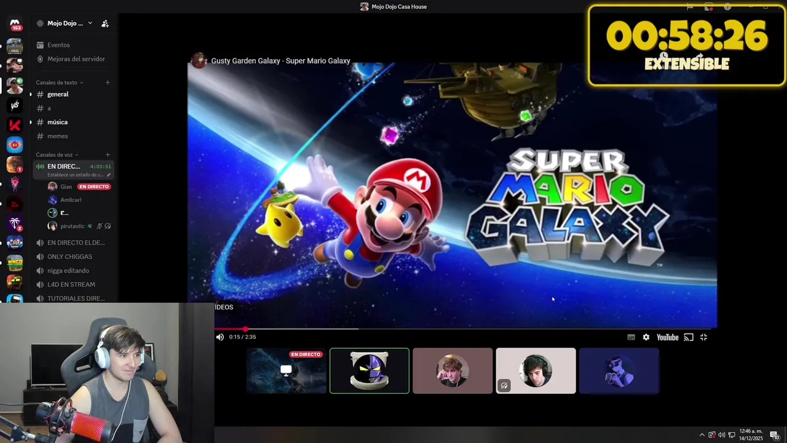Open the taskbar clock and date

[x=751, y=434]
